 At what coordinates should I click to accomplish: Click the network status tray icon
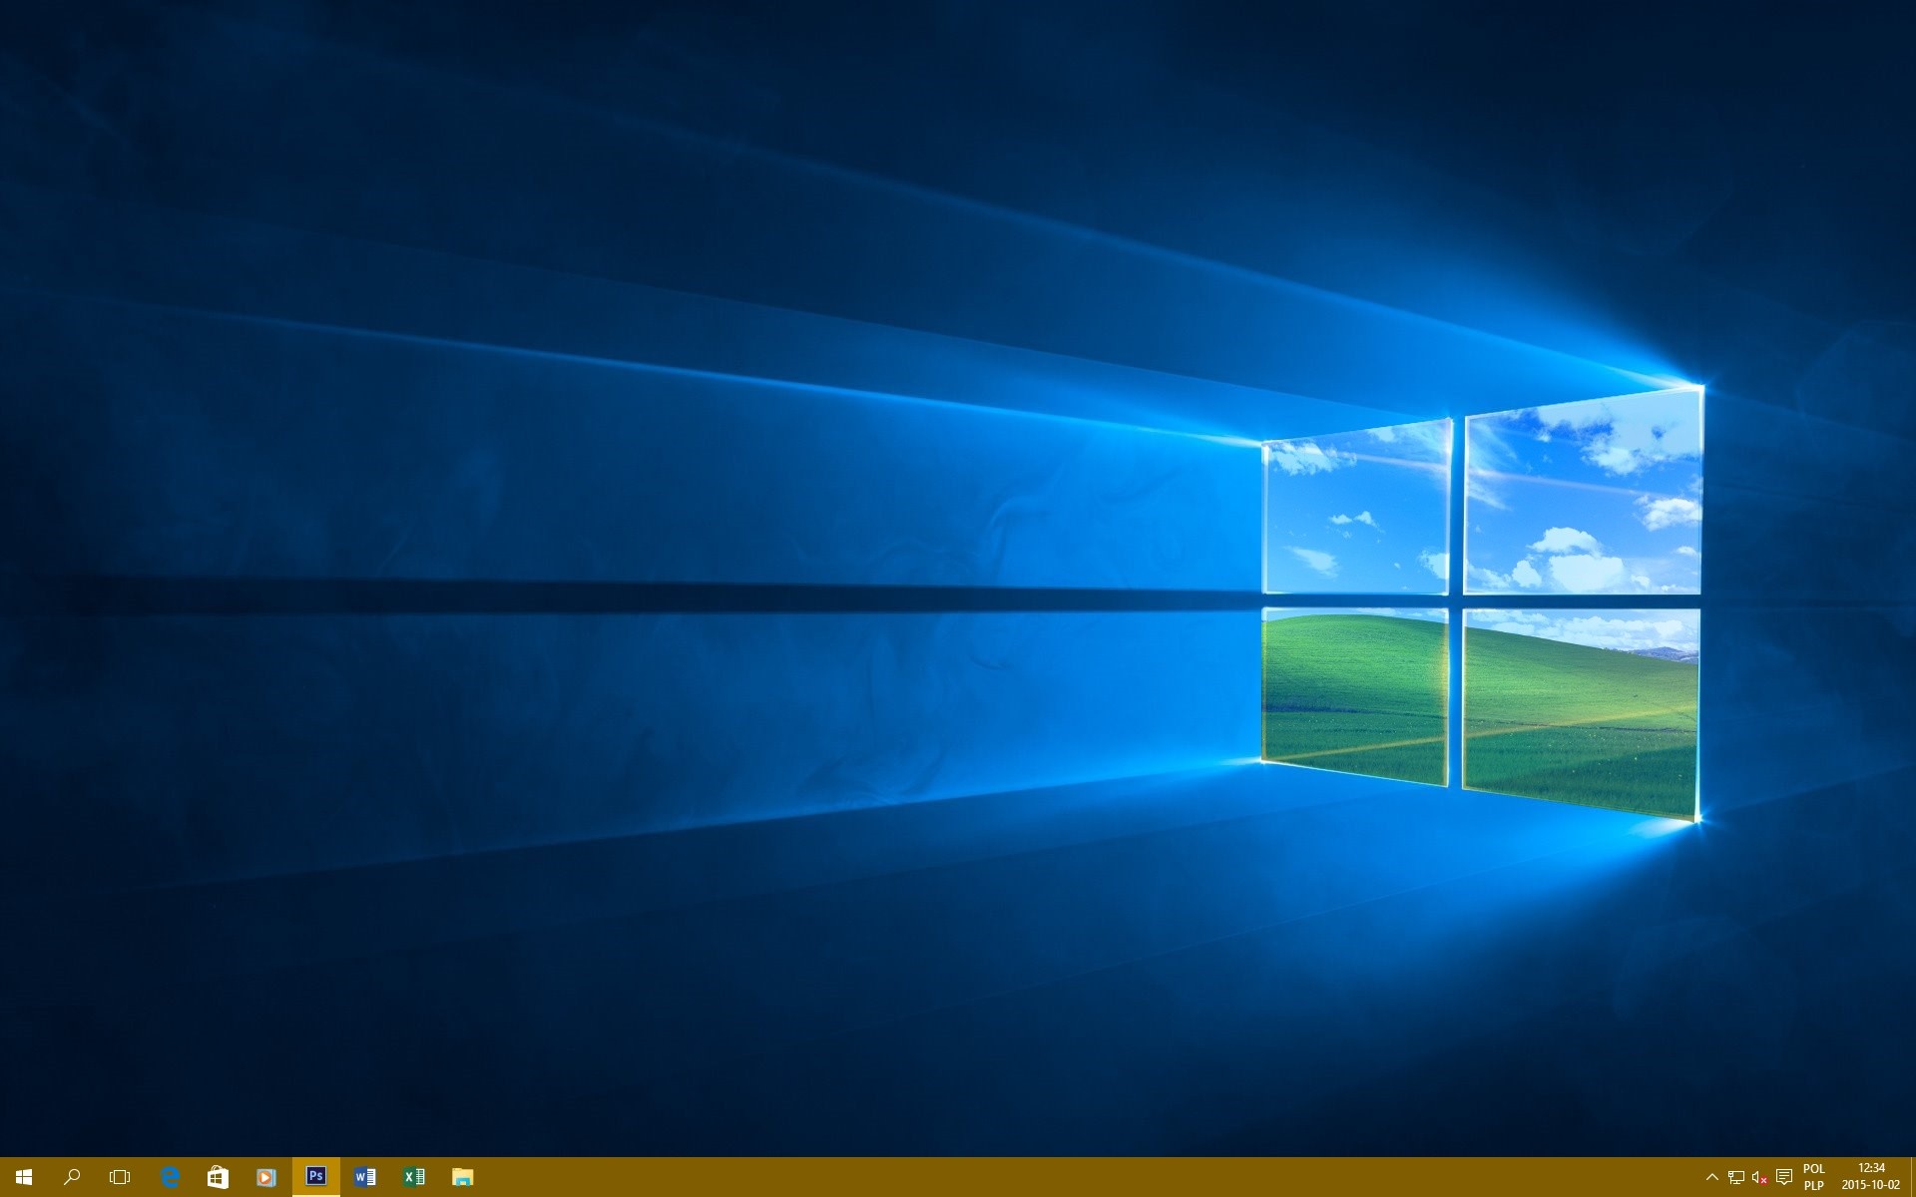pyautogui.click(x=1736, y=1177)
